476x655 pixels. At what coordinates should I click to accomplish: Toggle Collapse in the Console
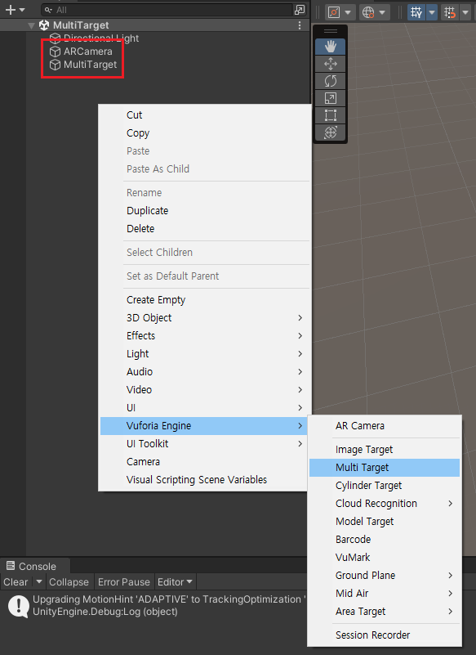69,582
